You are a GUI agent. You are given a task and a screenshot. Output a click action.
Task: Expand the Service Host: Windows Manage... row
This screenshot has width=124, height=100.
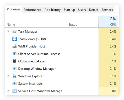pyautogui.click(x=8, y=91)
